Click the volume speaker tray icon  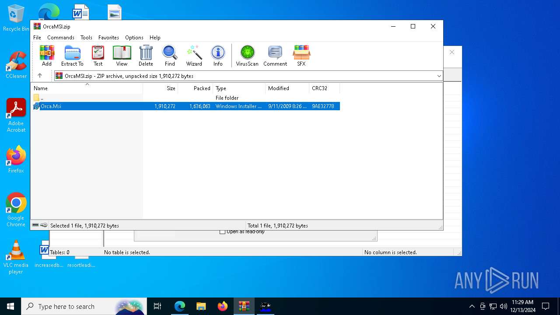pyautogui.click(x=504, y=306)
